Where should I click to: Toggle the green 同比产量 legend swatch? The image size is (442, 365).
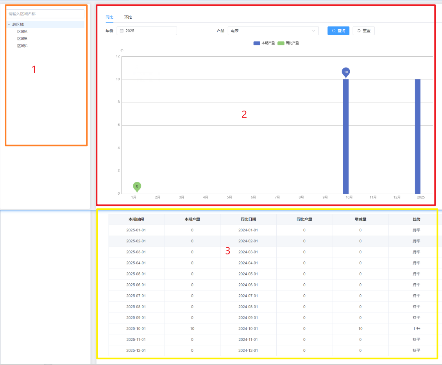[281, 43]
